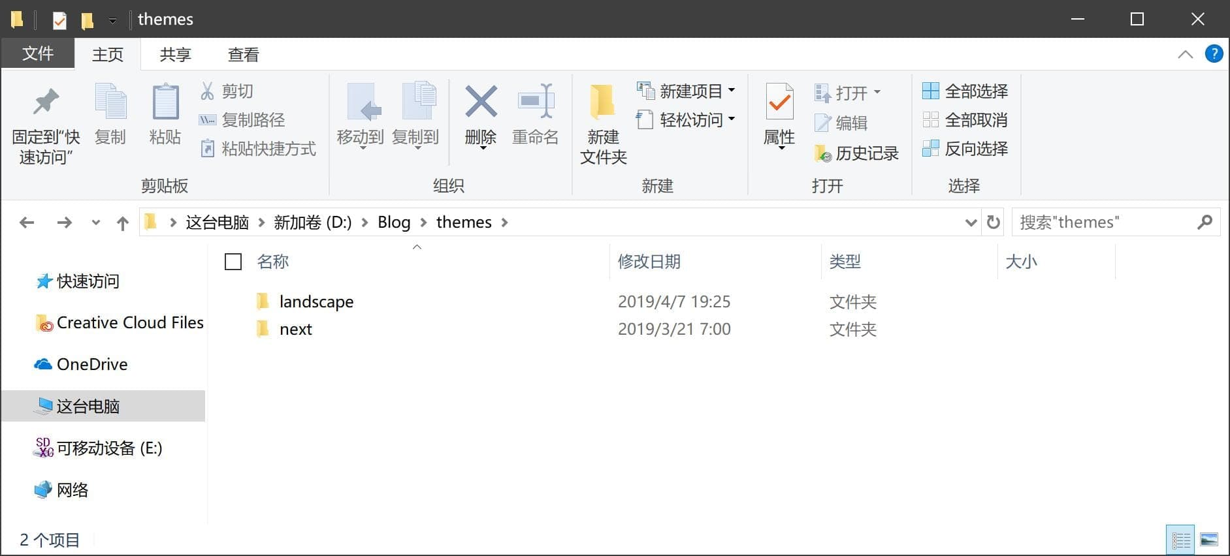
Task: Click Select All (全部选择) in ribbon
Action: click(x=965, y=91)
